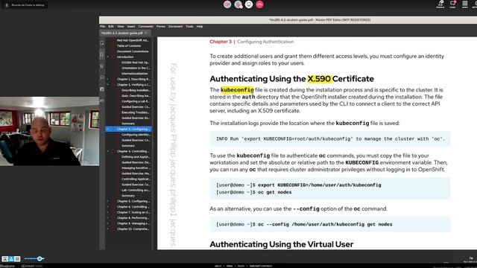Open the Quiz: Describing Ins... bookmark
This screenshot has height=268, width=477.
(136, 96)
